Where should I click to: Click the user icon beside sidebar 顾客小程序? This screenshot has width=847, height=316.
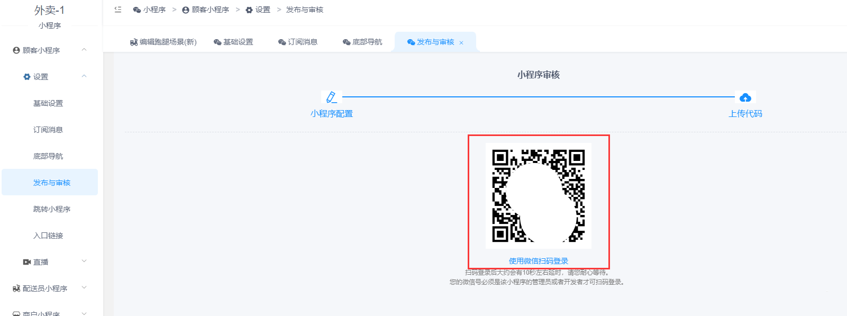coord(16,50)
